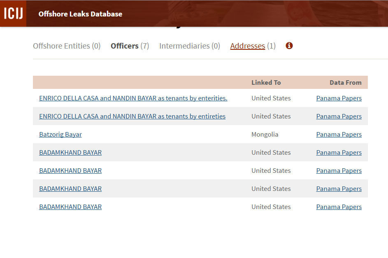Click Panama Papers in the bottom table row
The width and height of the screenshot is (388, 258).
[x=339, y=207]
